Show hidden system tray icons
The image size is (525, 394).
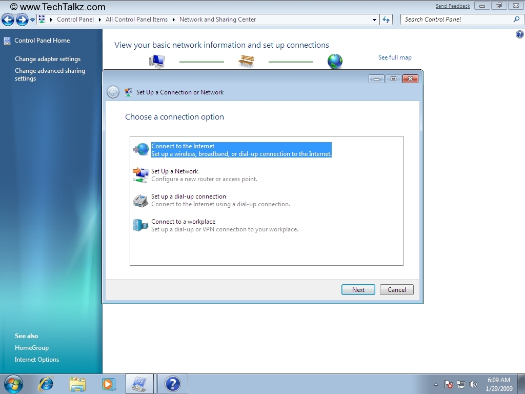436,384
